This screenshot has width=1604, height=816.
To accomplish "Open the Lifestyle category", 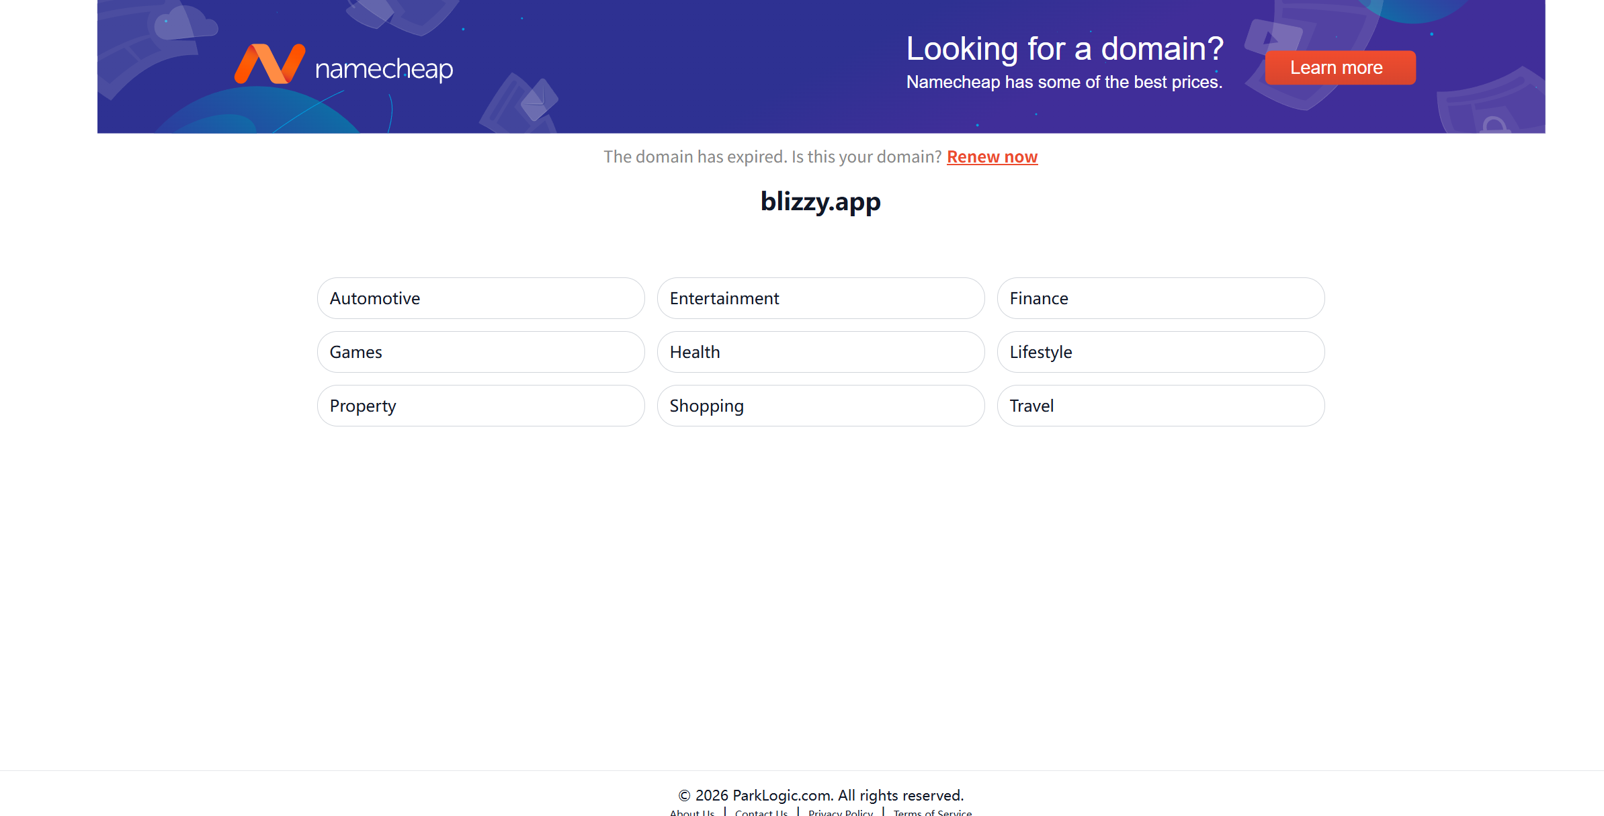I will pos(1160,352).
